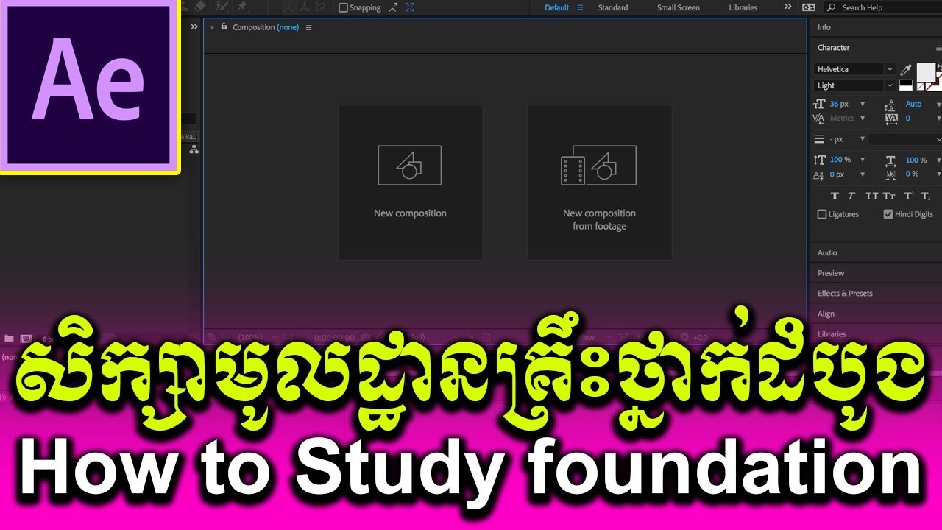Toggle Faux Italic text style

pos(851,196)
